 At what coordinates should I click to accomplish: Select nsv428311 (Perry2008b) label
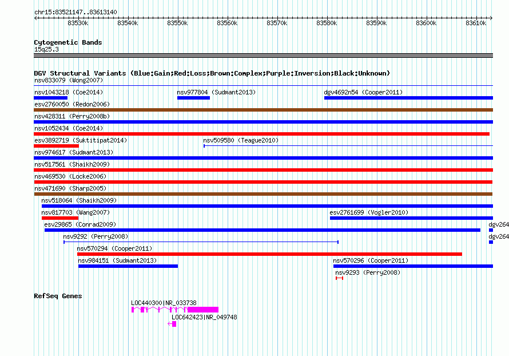tap(72, 116)
